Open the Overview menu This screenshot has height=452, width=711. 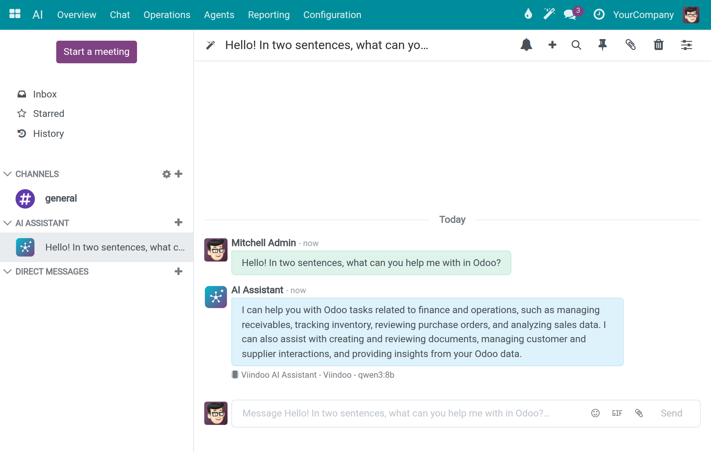77,15
